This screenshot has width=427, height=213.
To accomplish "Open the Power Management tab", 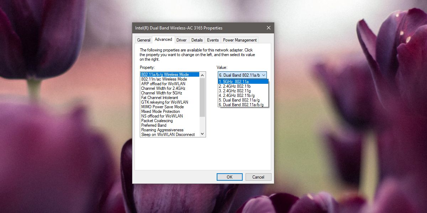I will pyautogui.click(x=240, y=40).
